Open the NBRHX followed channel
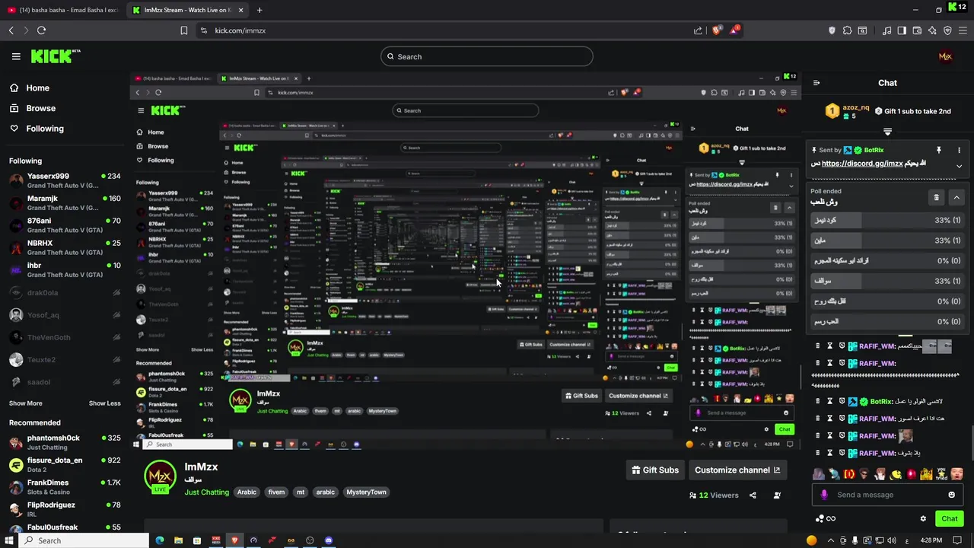Viewport: 974px width, 548px height. (x=65, y=247)
